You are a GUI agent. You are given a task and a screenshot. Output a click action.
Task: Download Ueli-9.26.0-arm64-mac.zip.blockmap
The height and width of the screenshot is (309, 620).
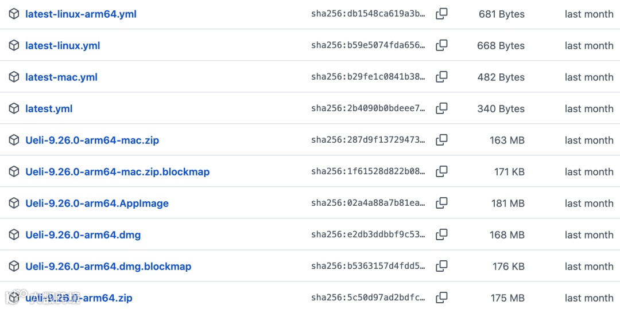click(117, 172)
